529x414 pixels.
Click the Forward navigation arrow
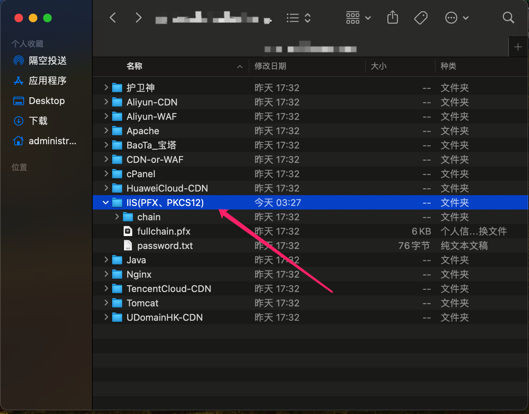click(138, 18)
